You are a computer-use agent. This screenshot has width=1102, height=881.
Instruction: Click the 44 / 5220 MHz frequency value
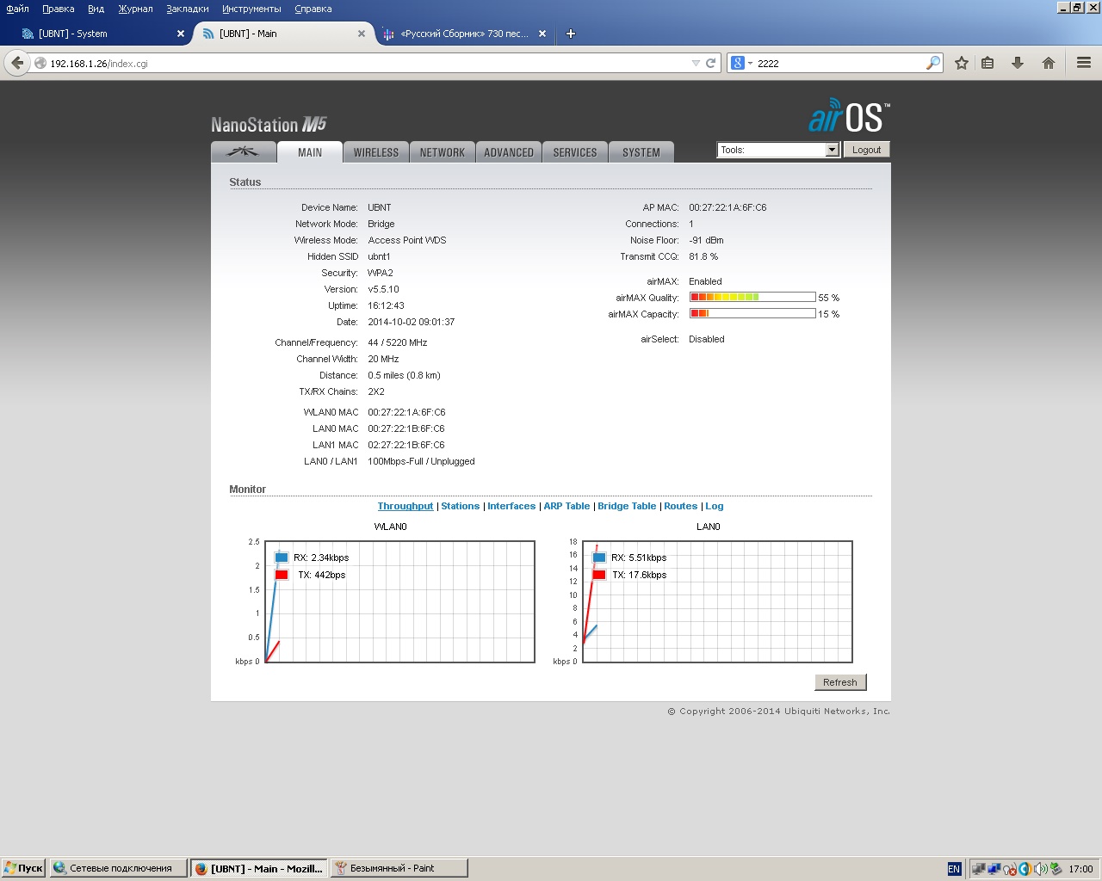[x=397, y=342]
